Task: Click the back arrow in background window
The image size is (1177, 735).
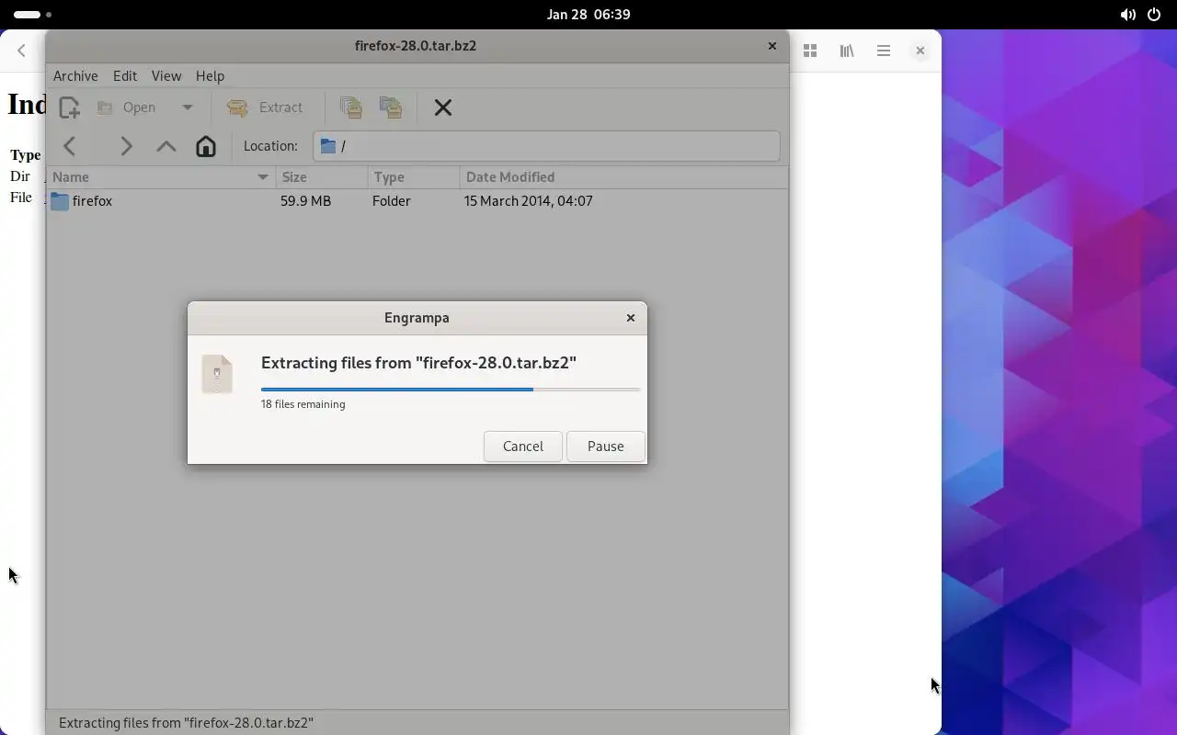Action: tap(21, 51)
